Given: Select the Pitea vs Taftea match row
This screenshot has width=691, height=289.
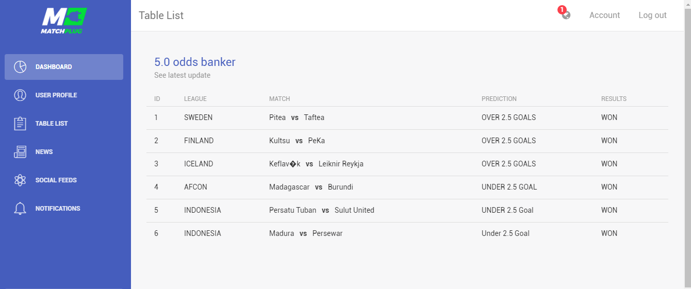Looking at the screenshot, I should pos(297,117).
